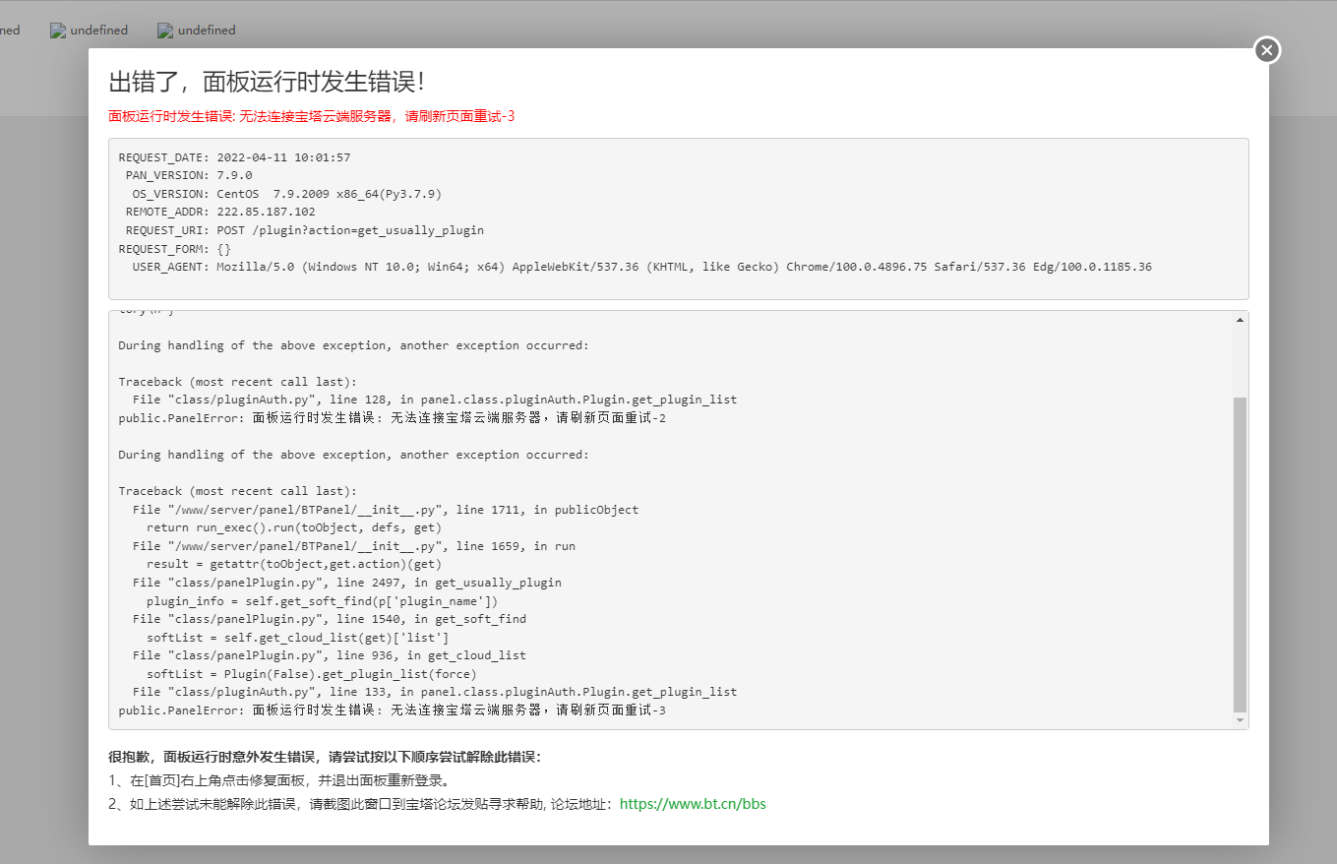This screenshot has height=864, width=1337.
Task: Close the error dialog with X button
Action: (x=1267, y=50)
